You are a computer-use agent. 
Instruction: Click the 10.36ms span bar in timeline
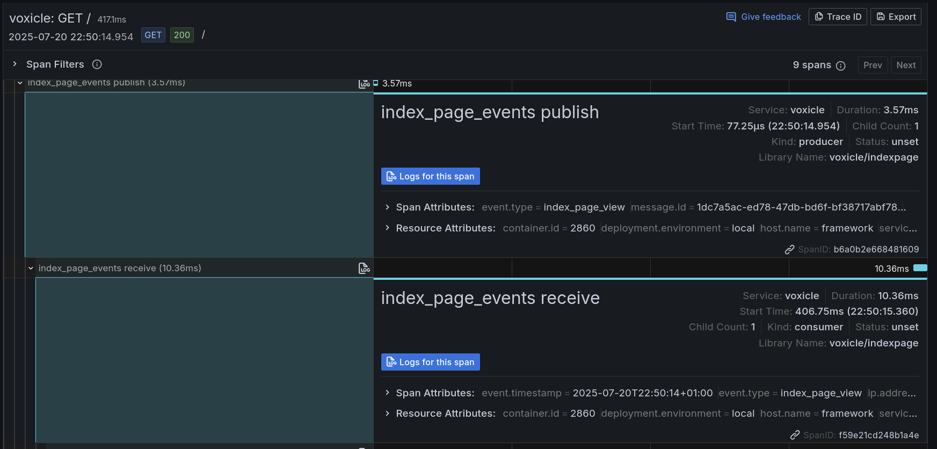pyautogui.click(x=920, y=268)
